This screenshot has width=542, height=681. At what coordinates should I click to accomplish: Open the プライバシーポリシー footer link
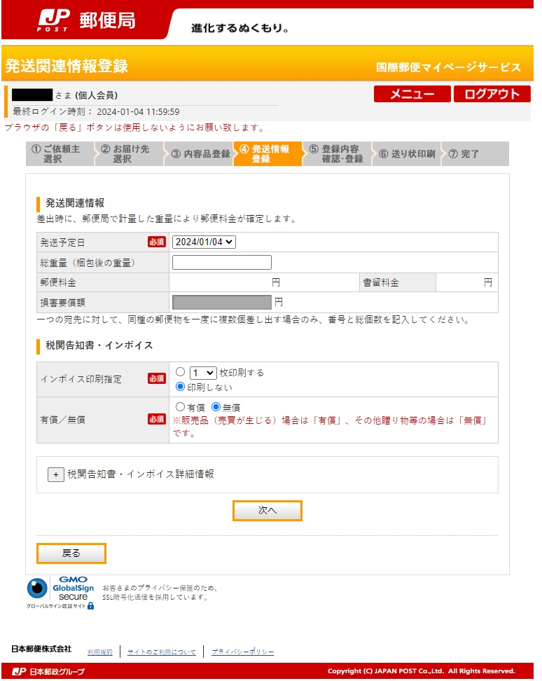coord(242,652)
